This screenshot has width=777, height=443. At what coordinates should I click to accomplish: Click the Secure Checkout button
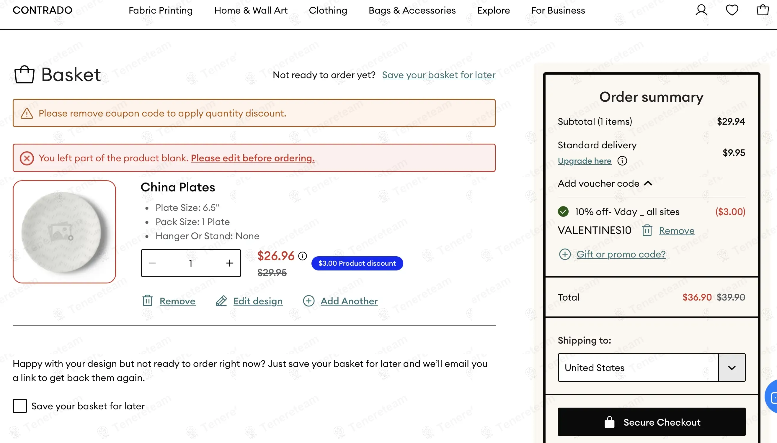point(652,422)
